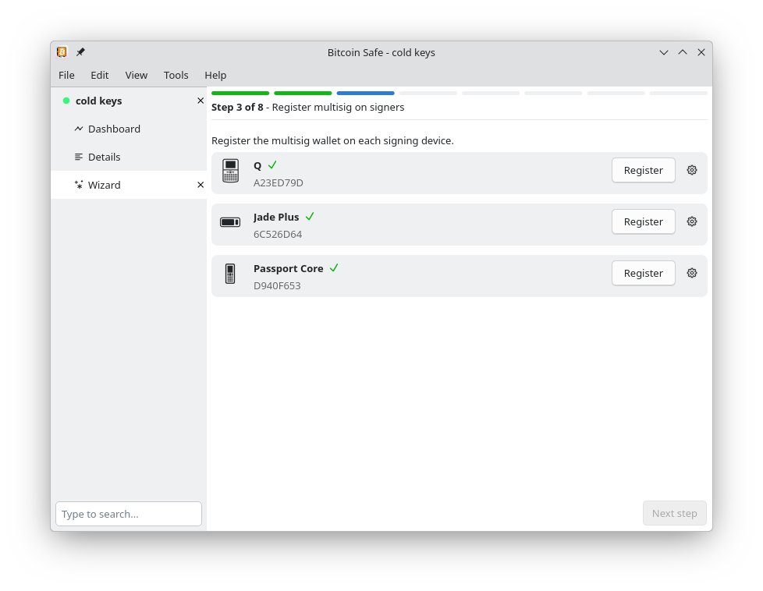Close the cold keys wallet tab

[x=201, y=101]
